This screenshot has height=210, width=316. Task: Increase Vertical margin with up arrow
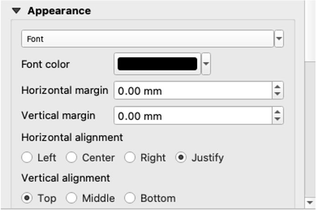coord(277,112)
